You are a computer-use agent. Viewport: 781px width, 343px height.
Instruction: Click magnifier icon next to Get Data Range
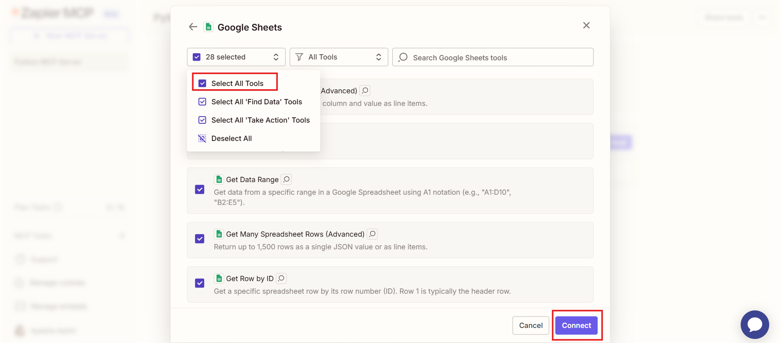[286, 179]
